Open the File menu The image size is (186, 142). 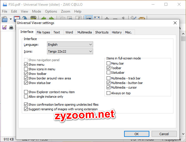5,11
